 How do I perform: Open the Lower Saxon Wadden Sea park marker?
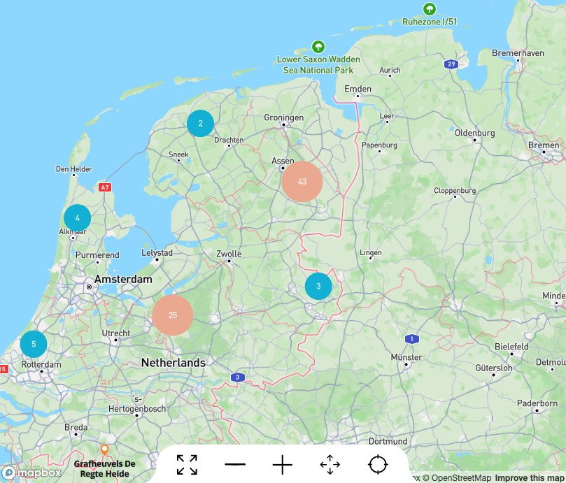coord(319,46)
